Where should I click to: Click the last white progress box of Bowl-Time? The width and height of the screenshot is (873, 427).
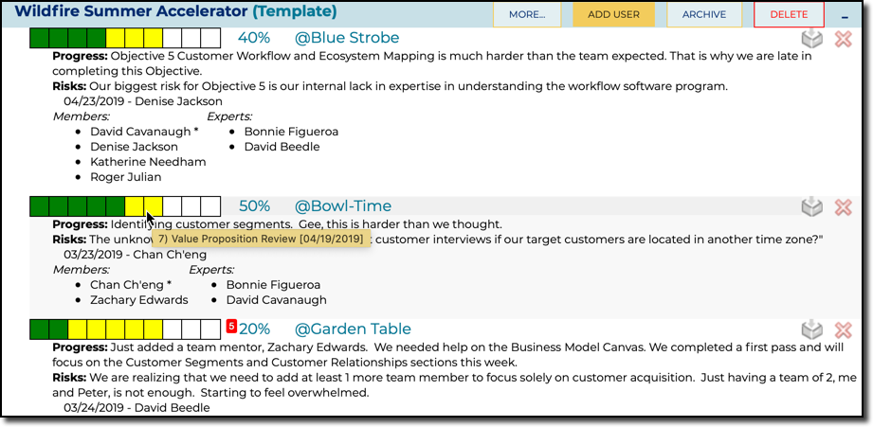pyautogui.click(x=210, y=206)
